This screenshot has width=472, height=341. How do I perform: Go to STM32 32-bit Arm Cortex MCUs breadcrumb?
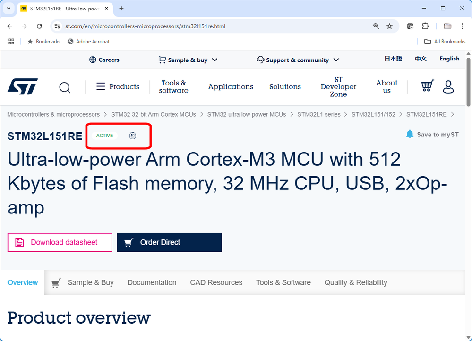[154, 115]
